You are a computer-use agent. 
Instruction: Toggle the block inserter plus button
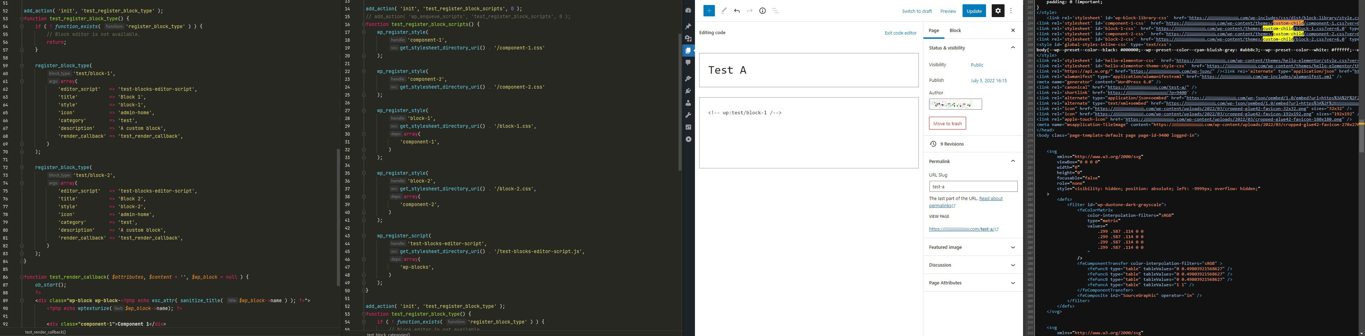click(709, 11)
